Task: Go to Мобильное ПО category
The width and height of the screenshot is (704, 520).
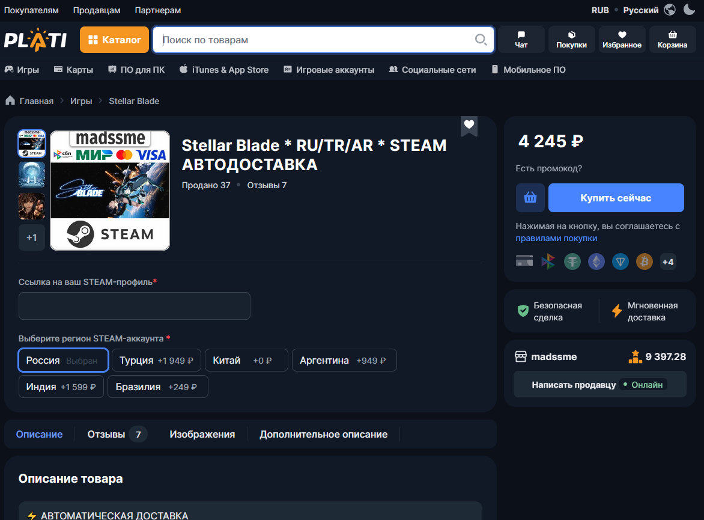Action: pos(529,70)
